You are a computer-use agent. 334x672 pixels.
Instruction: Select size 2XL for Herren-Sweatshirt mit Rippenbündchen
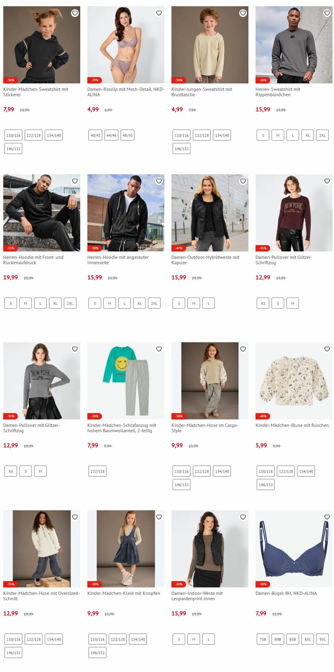click(322, 135)
